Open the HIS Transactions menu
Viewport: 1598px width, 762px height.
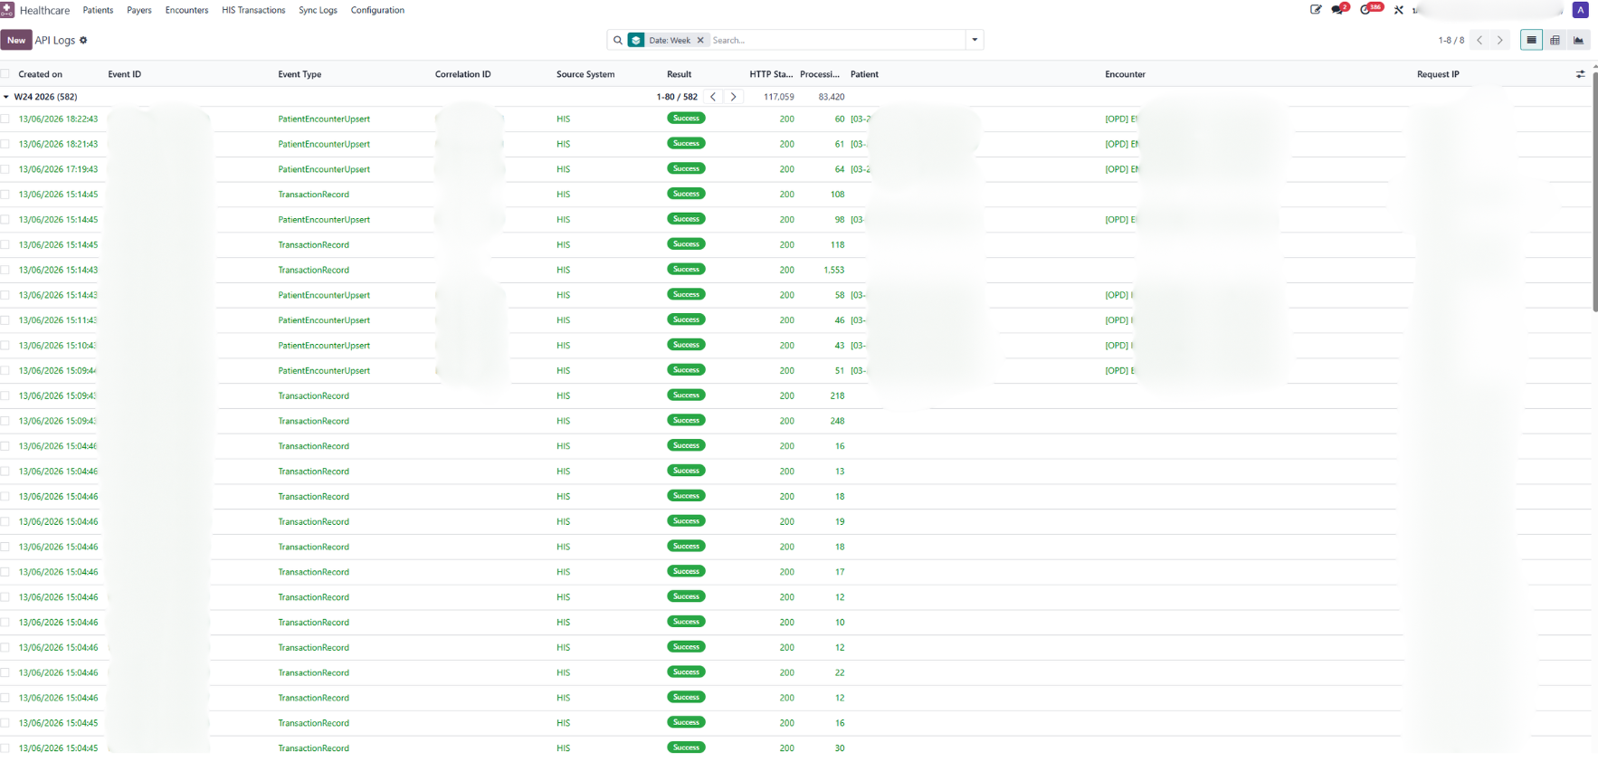(x=253, y=10)
